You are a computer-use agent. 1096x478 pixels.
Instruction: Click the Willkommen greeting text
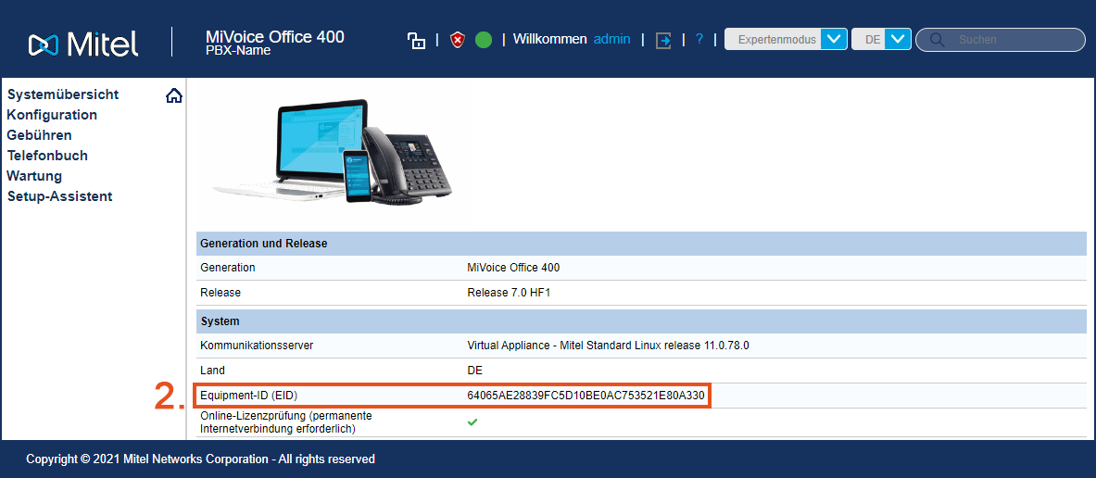(x=550, y=39)
